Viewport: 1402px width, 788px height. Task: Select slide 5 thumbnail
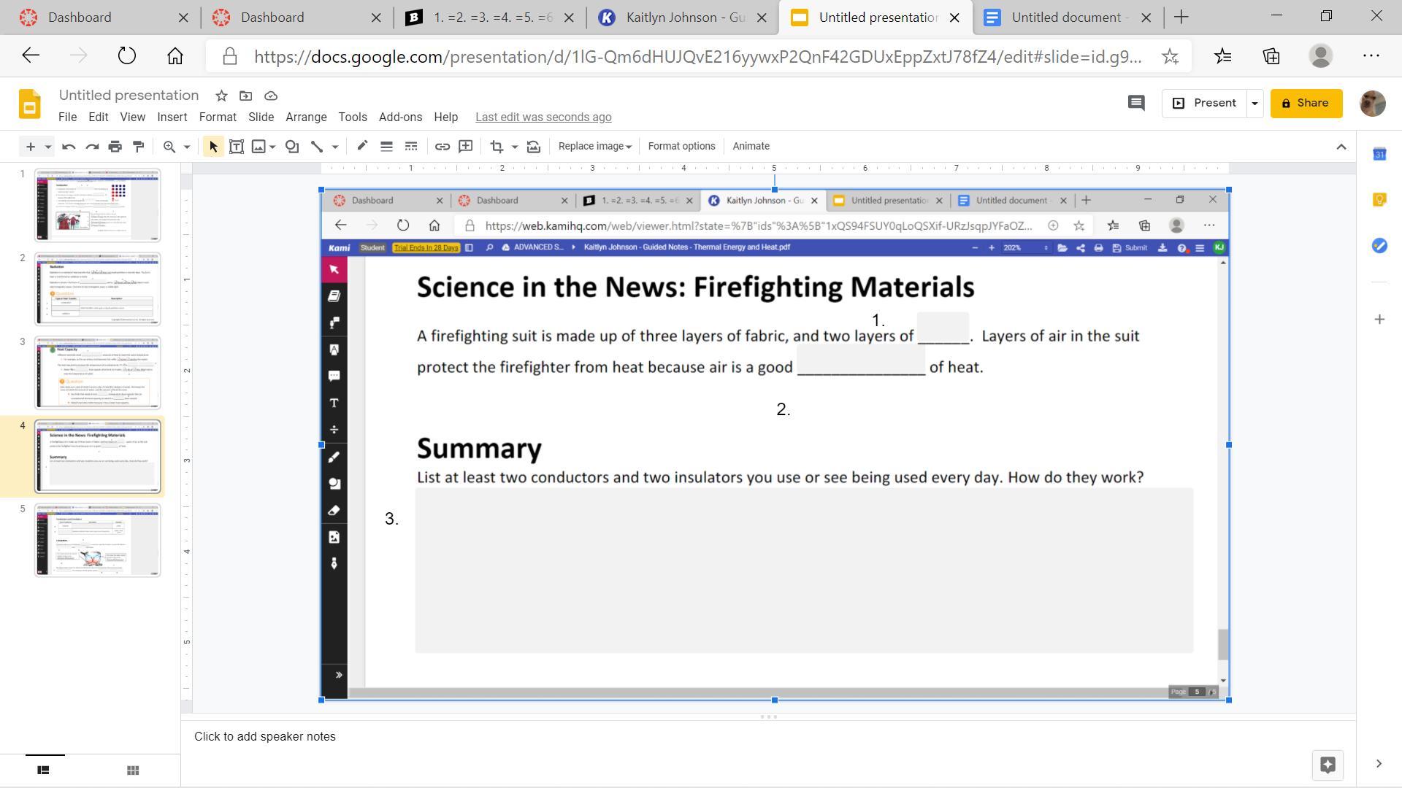(x=97, y=540)
